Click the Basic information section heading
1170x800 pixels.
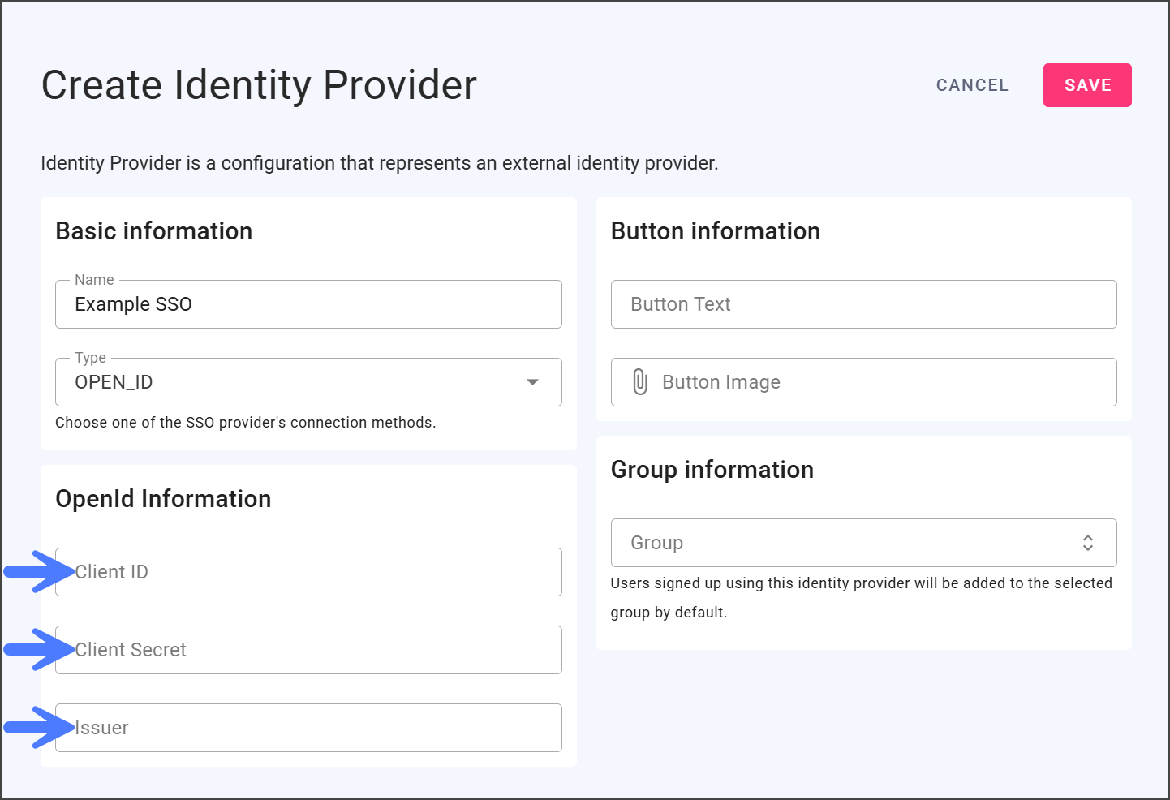153,231
